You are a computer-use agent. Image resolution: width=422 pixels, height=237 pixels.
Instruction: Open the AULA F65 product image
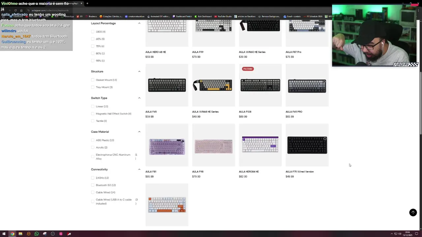(167, 85)
